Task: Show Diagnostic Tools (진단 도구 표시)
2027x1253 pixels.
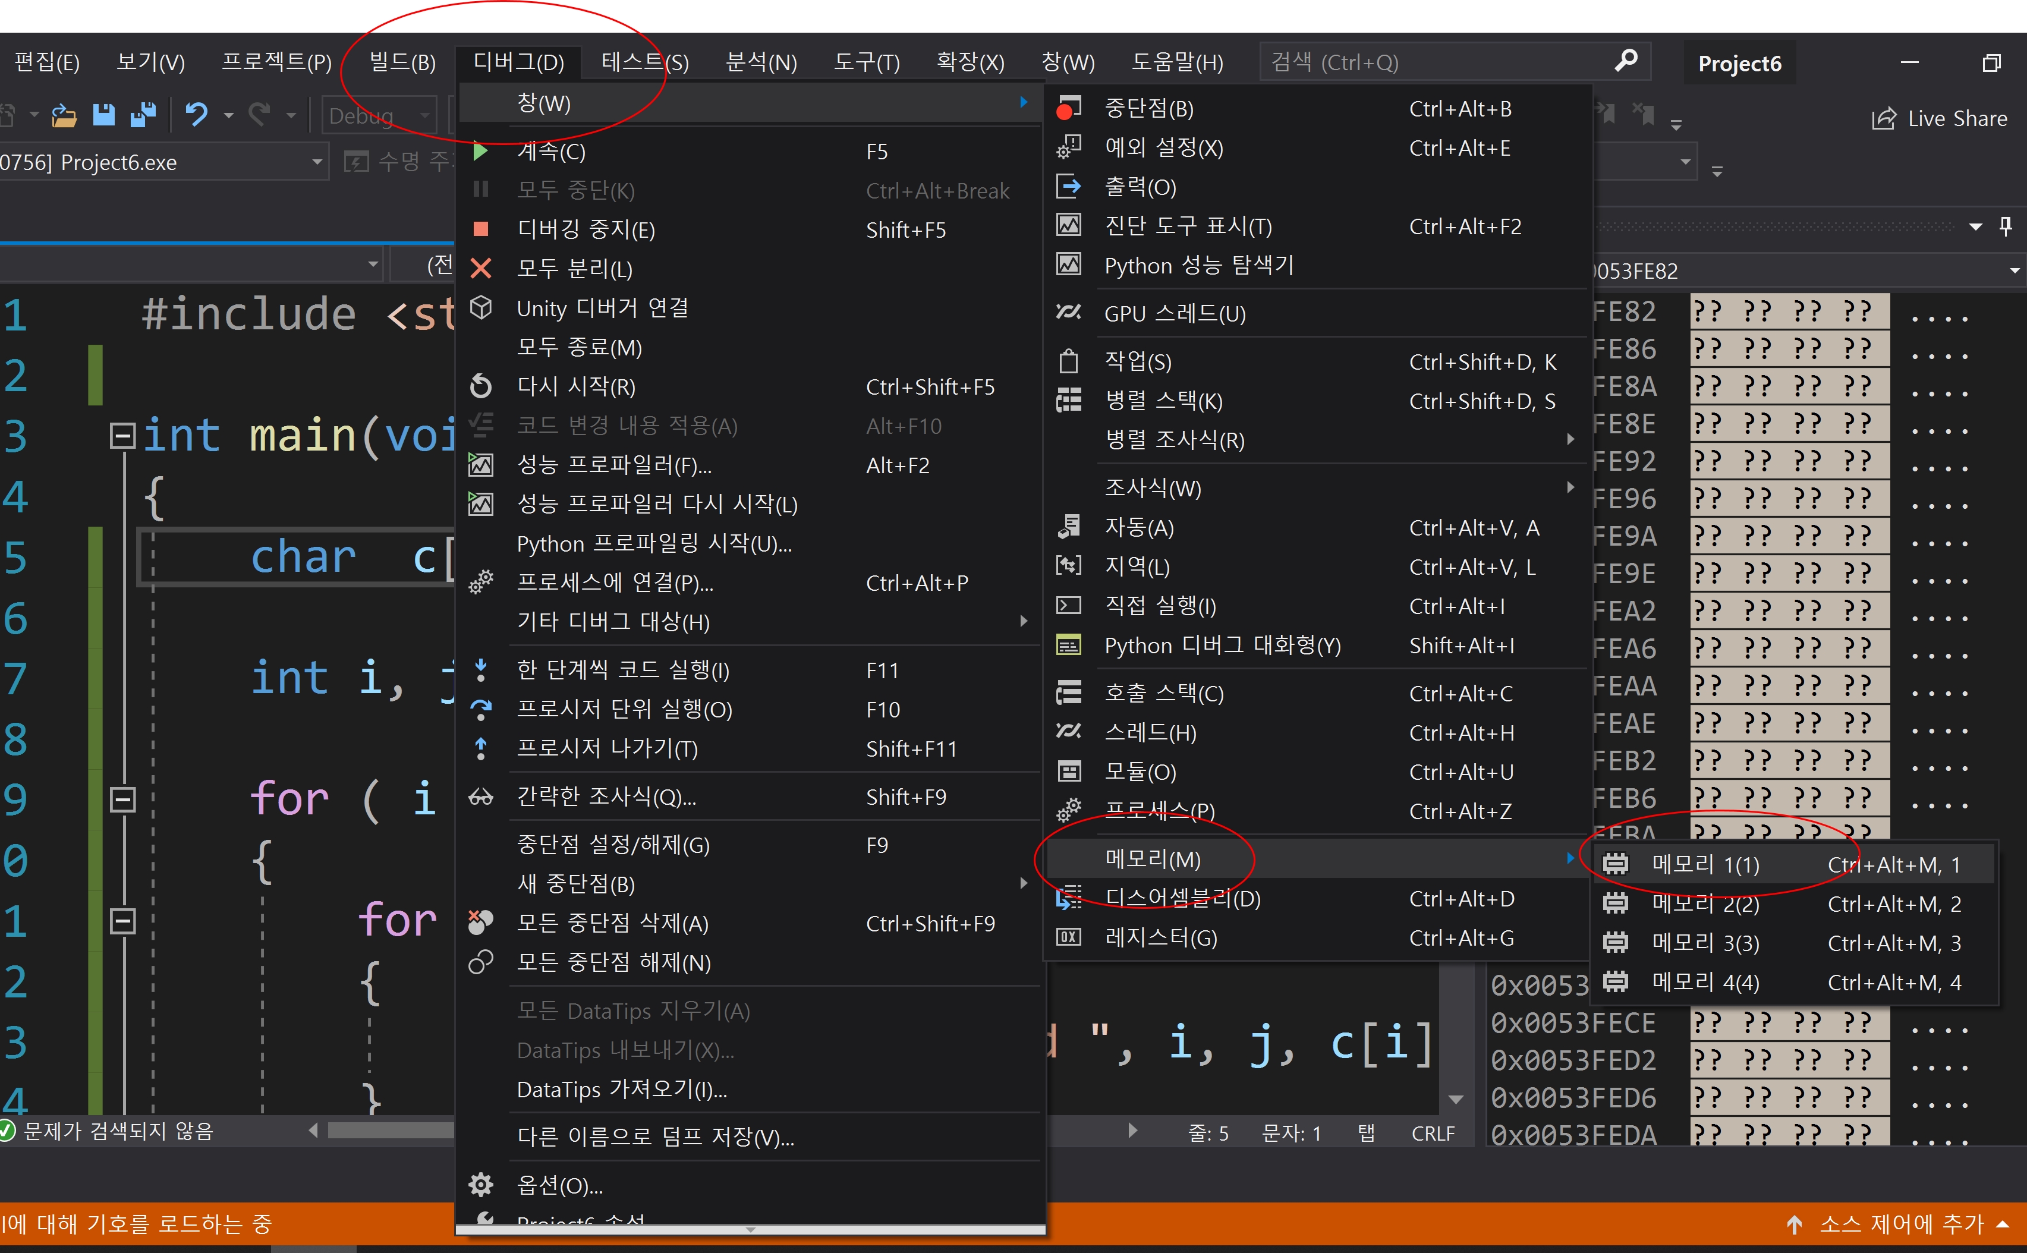Action: click(1318, 226)
